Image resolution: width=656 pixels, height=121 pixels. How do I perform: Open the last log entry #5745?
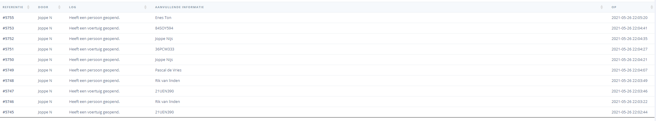8,112
